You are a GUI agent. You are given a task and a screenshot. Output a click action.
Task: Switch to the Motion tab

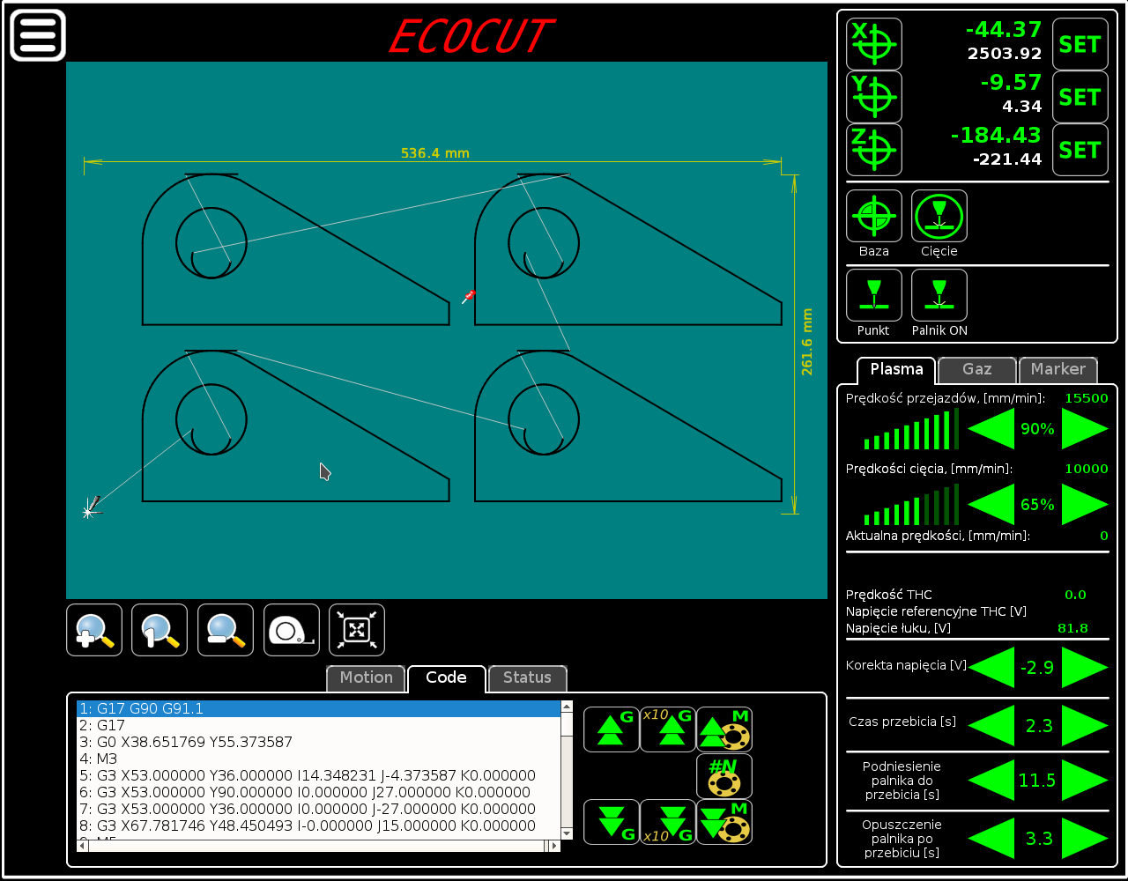[366, 678]
